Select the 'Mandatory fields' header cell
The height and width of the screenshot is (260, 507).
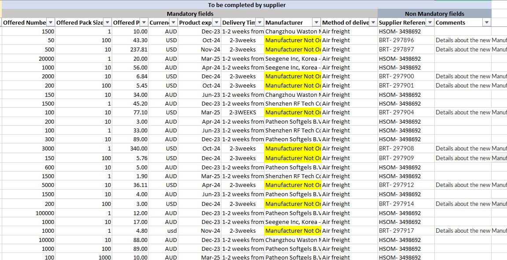click(190, 14)
